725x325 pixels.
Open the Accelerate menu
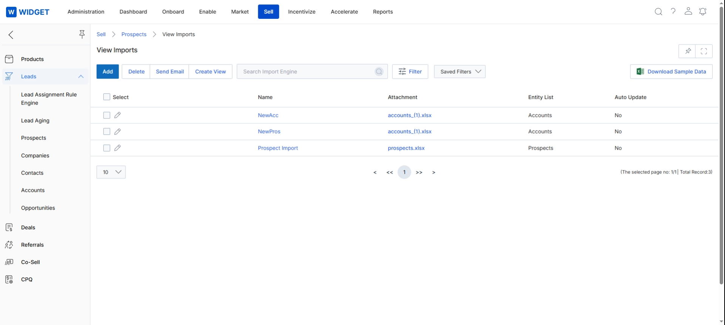[344, 12]
